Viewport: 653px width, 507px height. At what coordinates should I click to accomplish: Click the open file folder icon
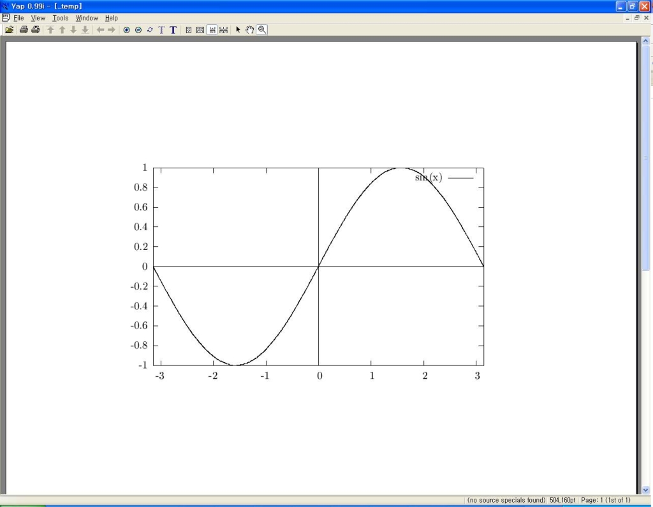(x=9, y=29)
